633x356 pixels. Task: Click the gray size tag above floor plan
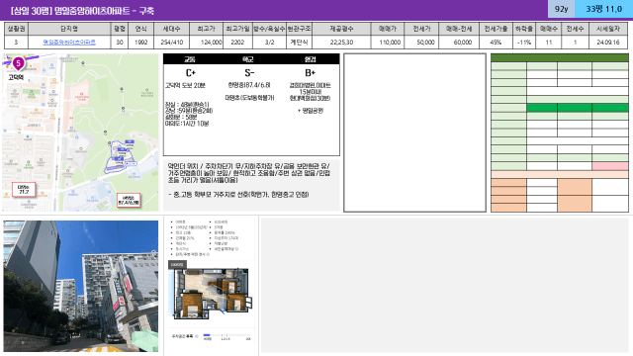pyautogui.click(x=177, y=264)
